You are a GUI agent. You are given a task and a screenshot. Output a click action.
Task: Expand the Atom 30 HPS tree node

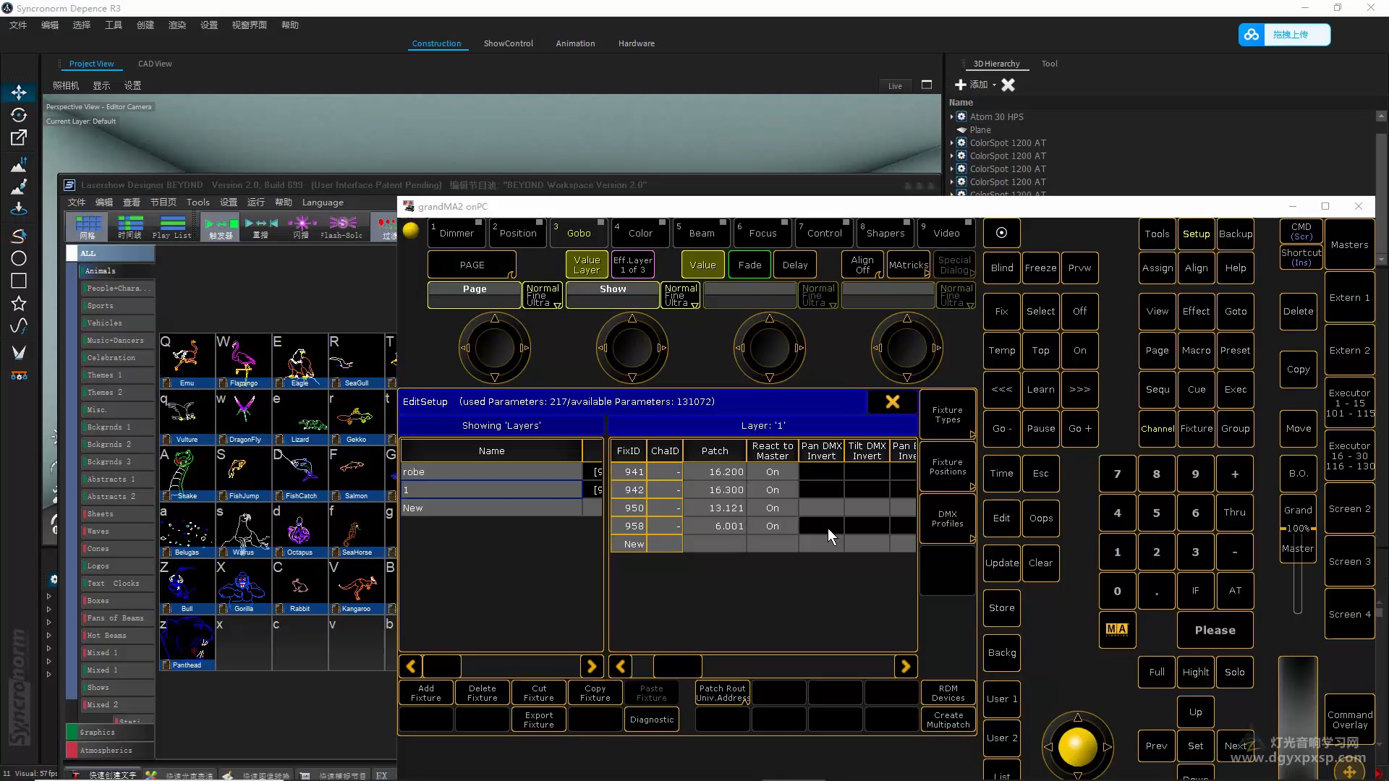coord(952,116)
